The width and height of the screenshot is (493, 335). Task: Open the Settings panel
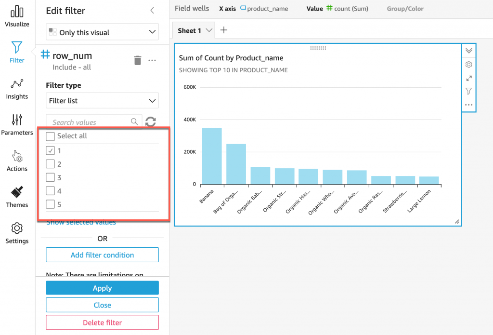coord(17,233)
